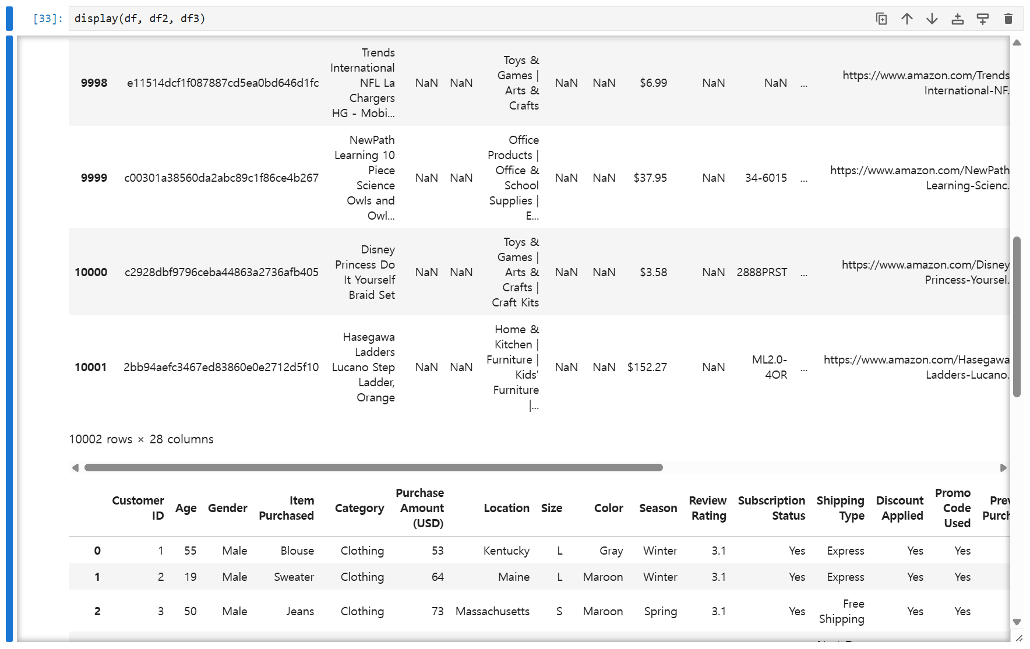Click the cell execution prompt [33]

point(48,19)
